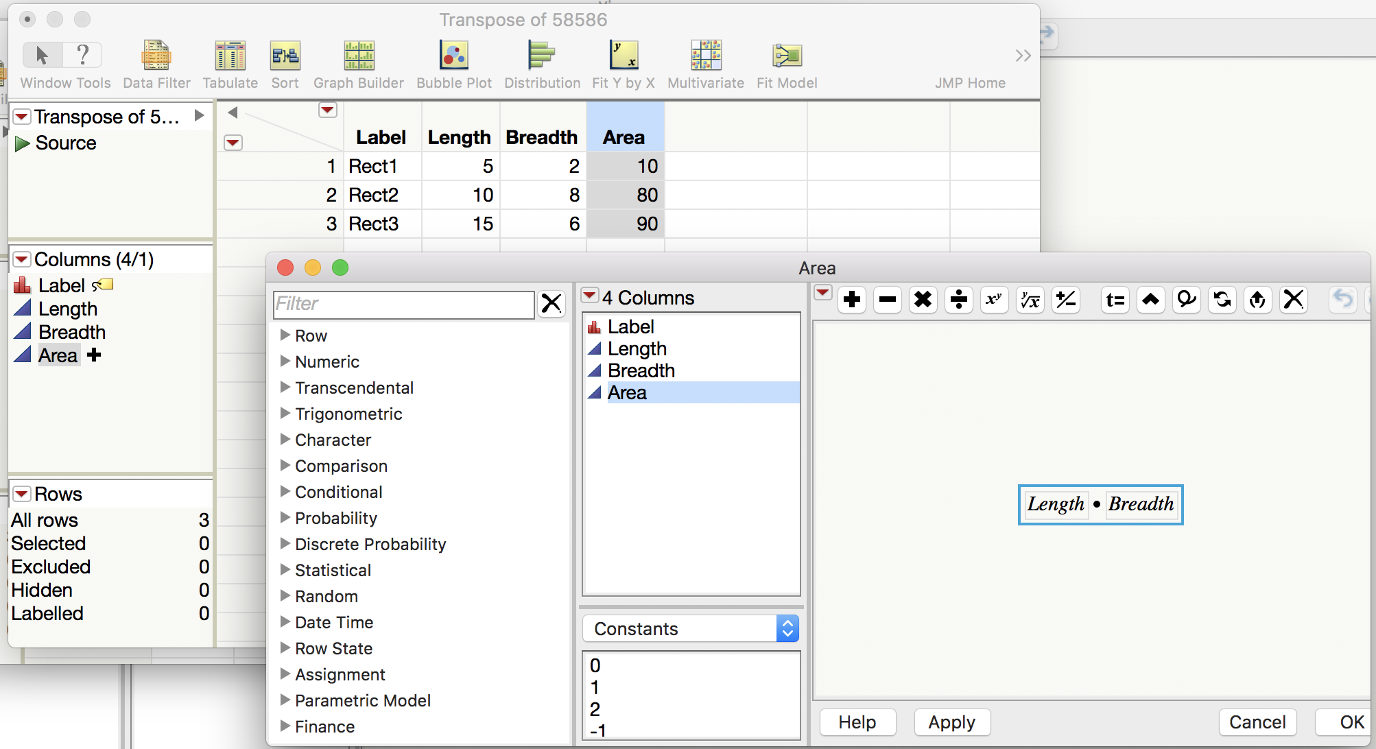Open the Rows panel red triangle menu
Viewport: 1376px width, 749px height.
tap(21, 494)
